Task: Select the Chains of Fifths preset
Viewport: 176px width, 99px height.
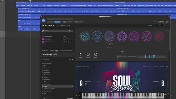Action: point(48,91)
